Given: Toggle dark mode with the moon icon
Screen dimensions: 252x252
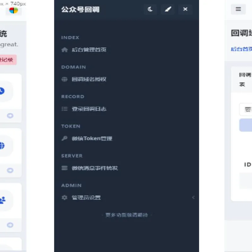Looking at the screenshot, I should point(150,9).
